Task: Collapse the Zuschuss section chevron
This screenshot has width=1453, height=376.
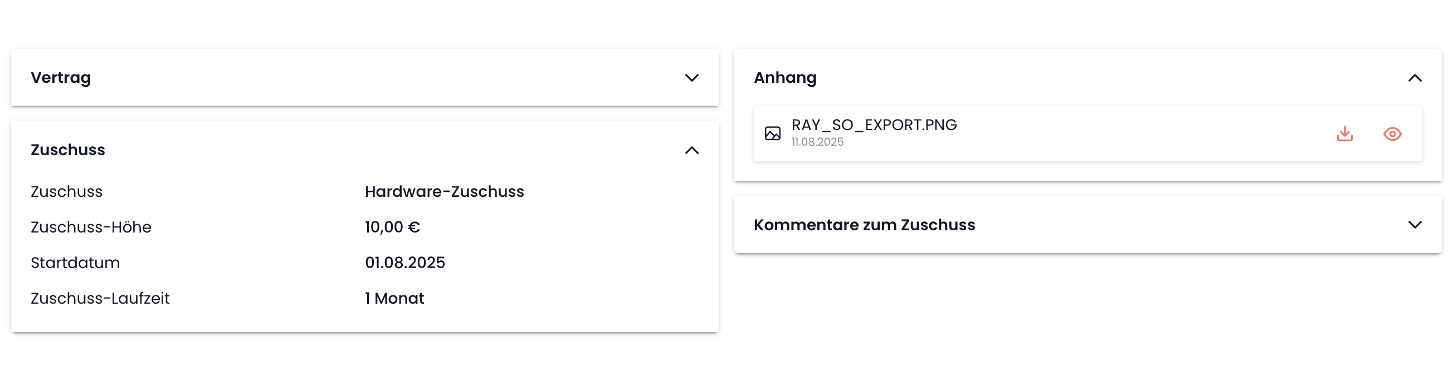Action: tap(691, 150)
